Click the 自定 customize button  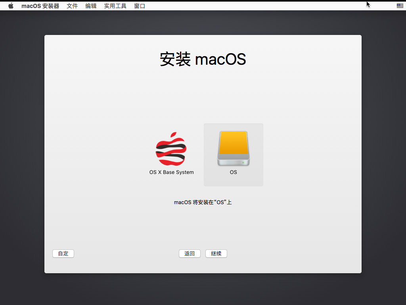(x=63, y=253)
